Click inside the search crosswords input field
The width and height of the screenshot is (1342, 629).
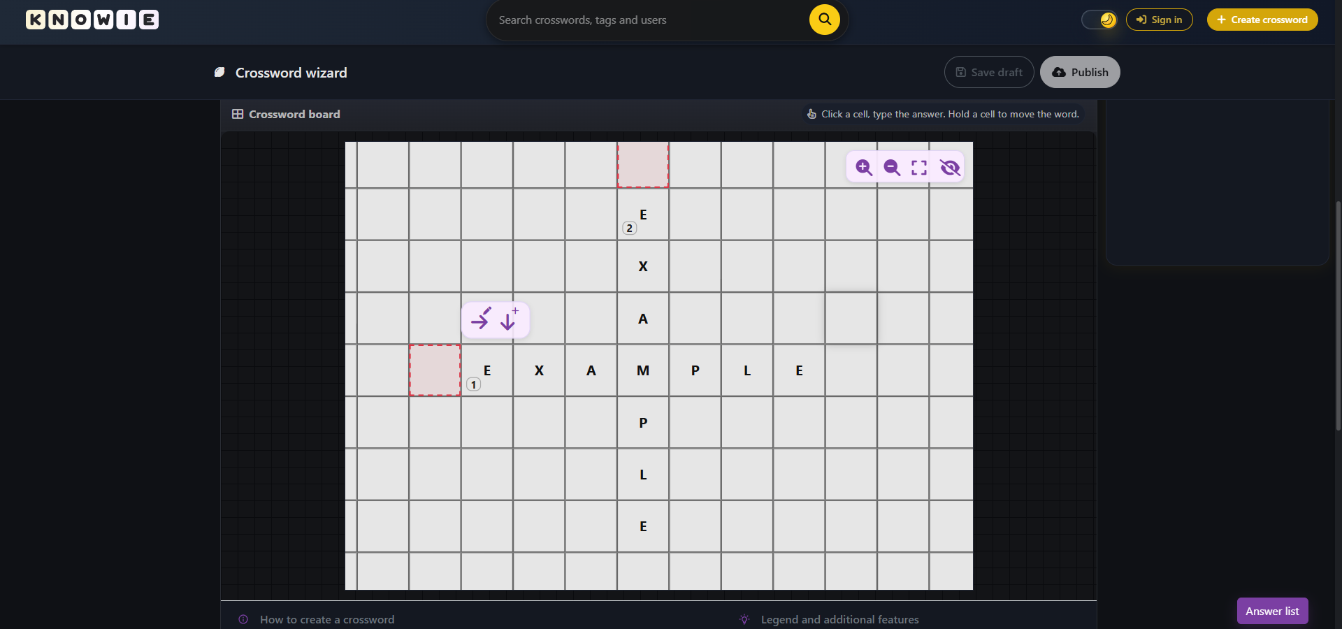pos(629,19)
